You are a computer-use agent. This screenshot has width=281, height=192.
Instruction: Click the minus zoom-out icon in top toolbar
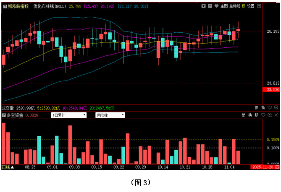click(x=210, y=6)
